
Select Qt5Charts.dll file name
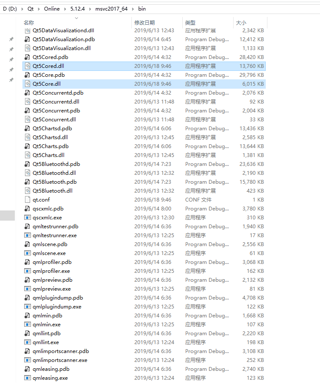coord(48,155)
